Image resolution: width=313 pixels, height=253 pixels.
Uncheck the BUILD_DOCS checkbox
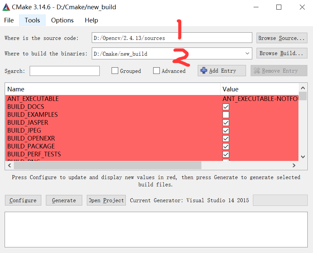click(226, 107)
